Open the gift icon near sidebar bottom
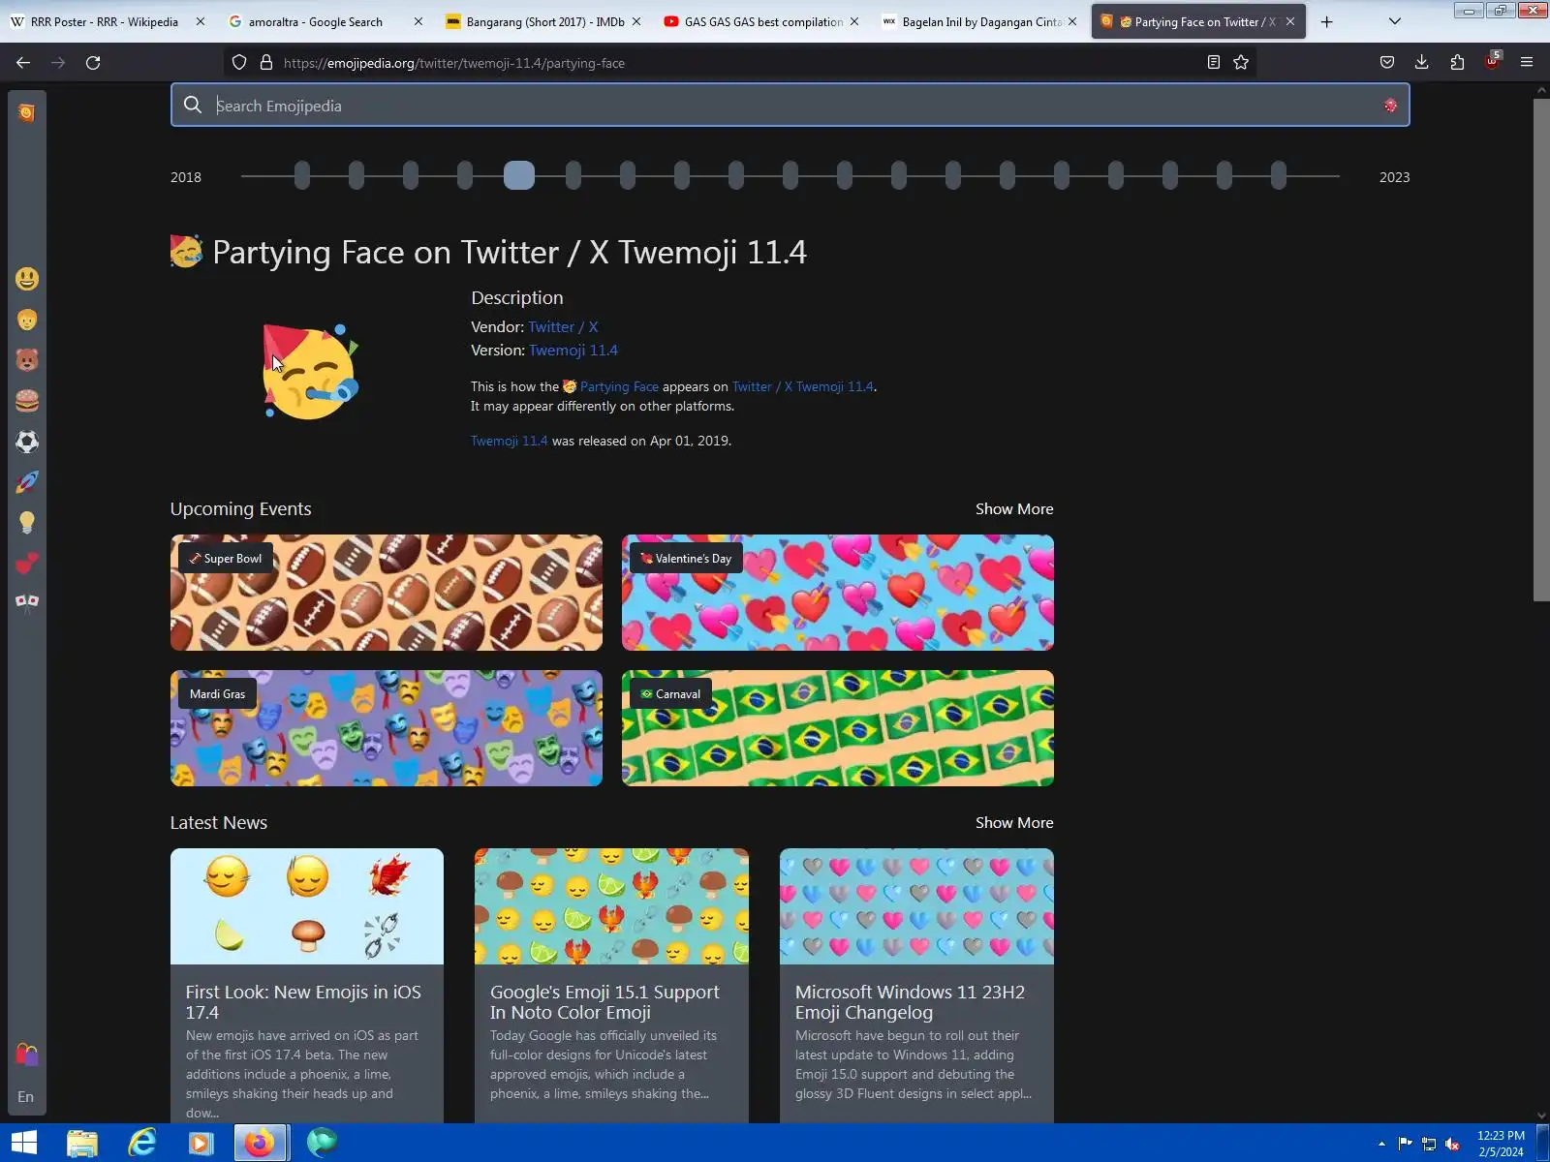1550x1162 pixels. click(27, 1055)
